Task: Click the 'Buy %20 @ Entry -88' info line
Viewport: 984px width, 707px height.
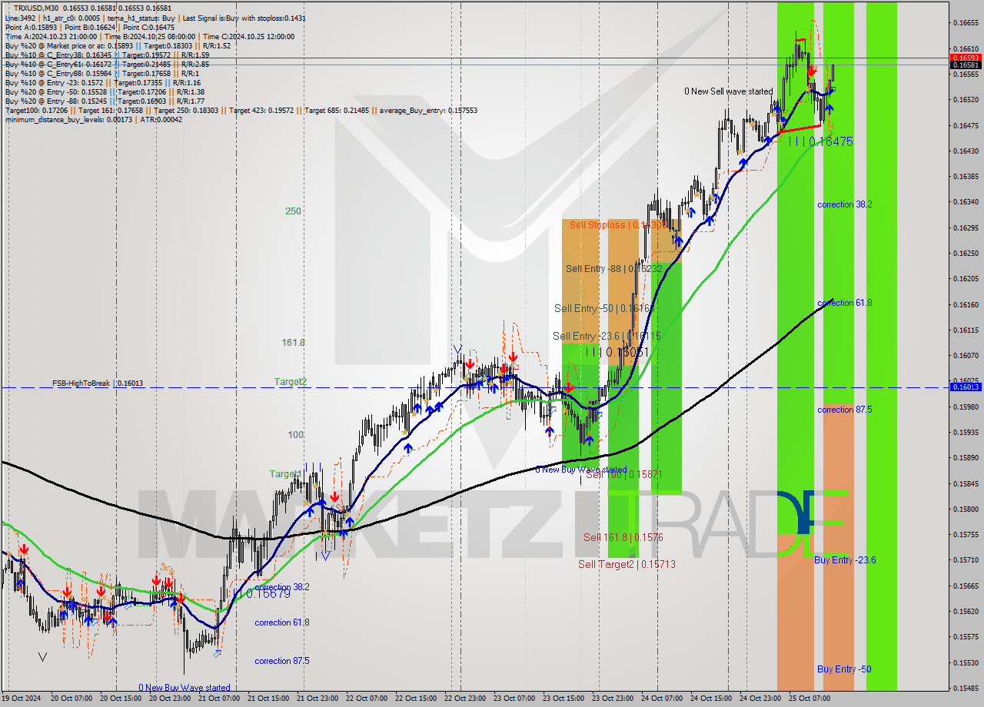Action: point(105,101)
